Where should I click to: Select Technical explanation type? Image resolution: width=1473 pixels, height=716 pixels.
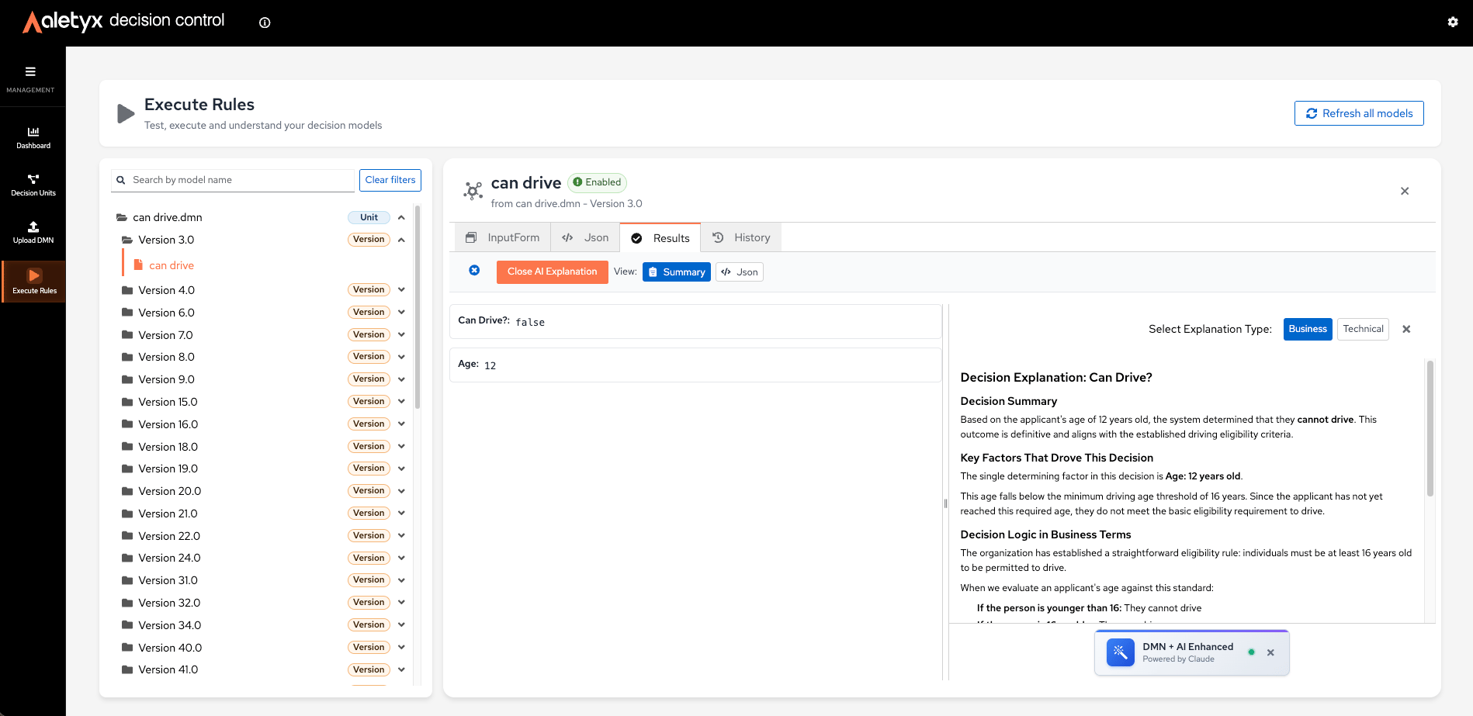pos(1363,329)
